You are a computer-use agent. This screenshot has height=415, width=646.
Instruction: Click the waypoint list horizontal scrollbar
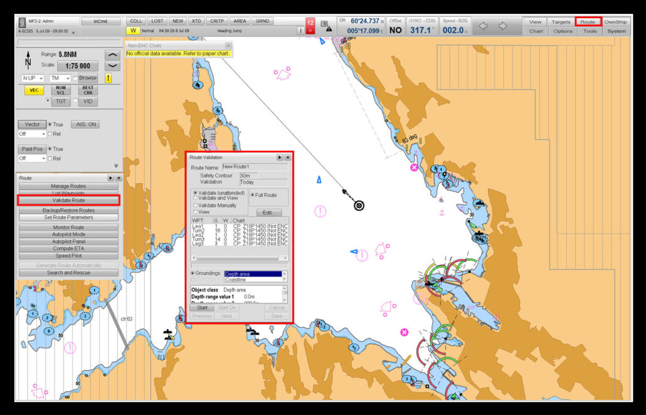click(240, 258)
